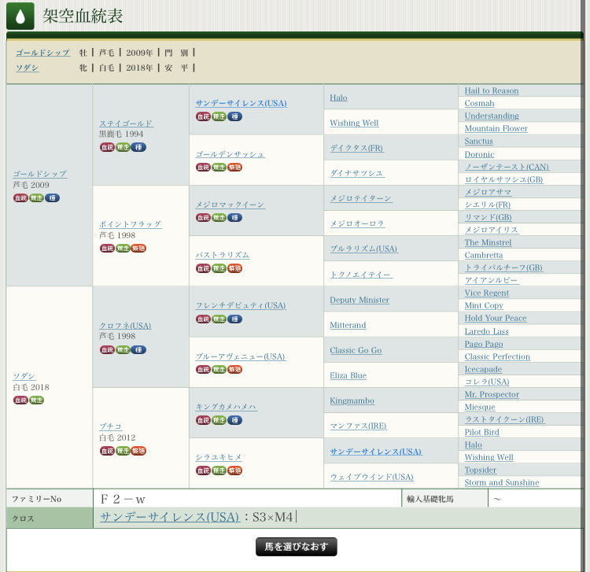Click the 繁殖 badge under ポイントフラッグ
Screen dimensions: 590x572
(138, 248)
